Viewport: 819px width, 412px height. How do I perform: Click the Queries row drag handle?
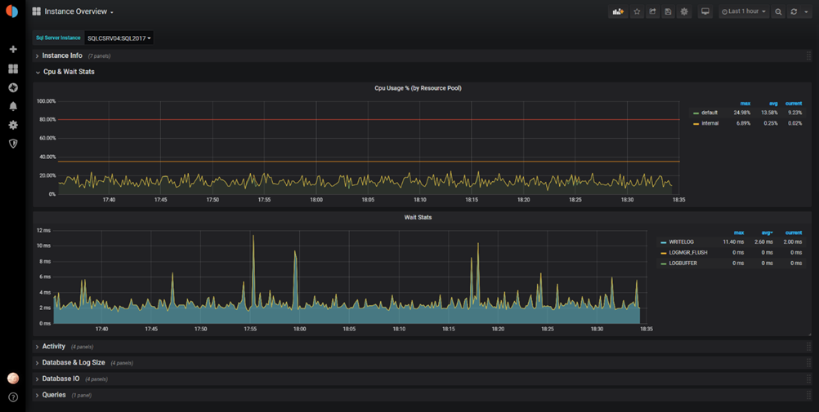[x=808, y=395]
